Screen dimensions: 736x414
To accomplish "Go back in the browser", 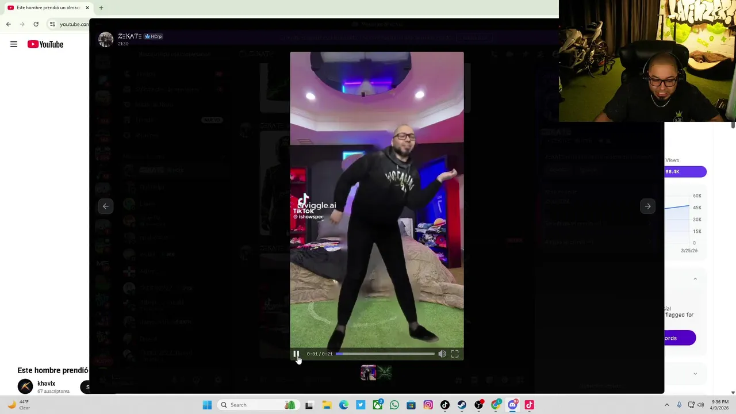I will [x=8, y=24].
